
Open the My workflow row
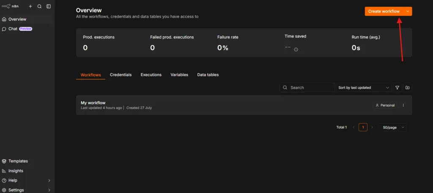244,105
